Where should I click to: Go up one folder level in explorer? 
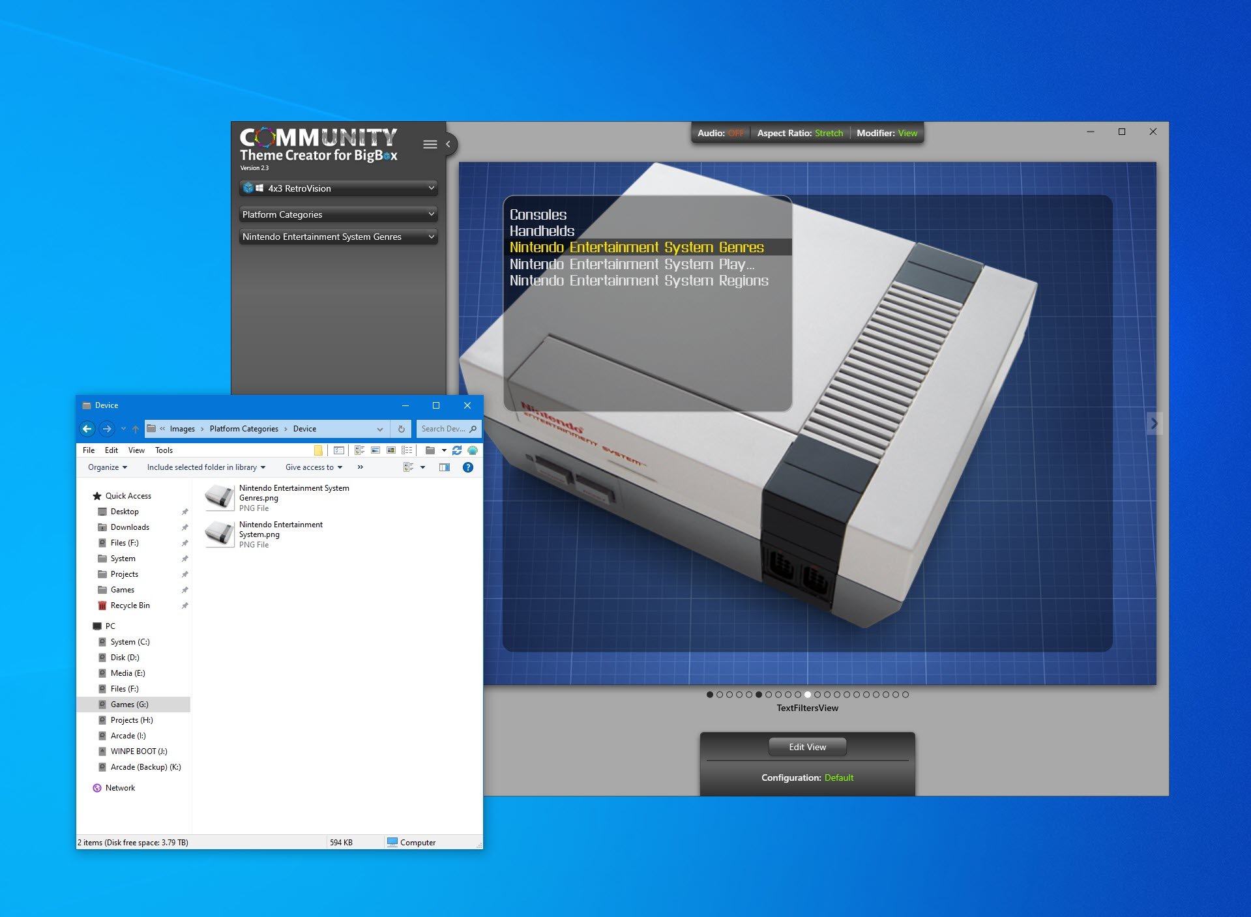(135, 429)
